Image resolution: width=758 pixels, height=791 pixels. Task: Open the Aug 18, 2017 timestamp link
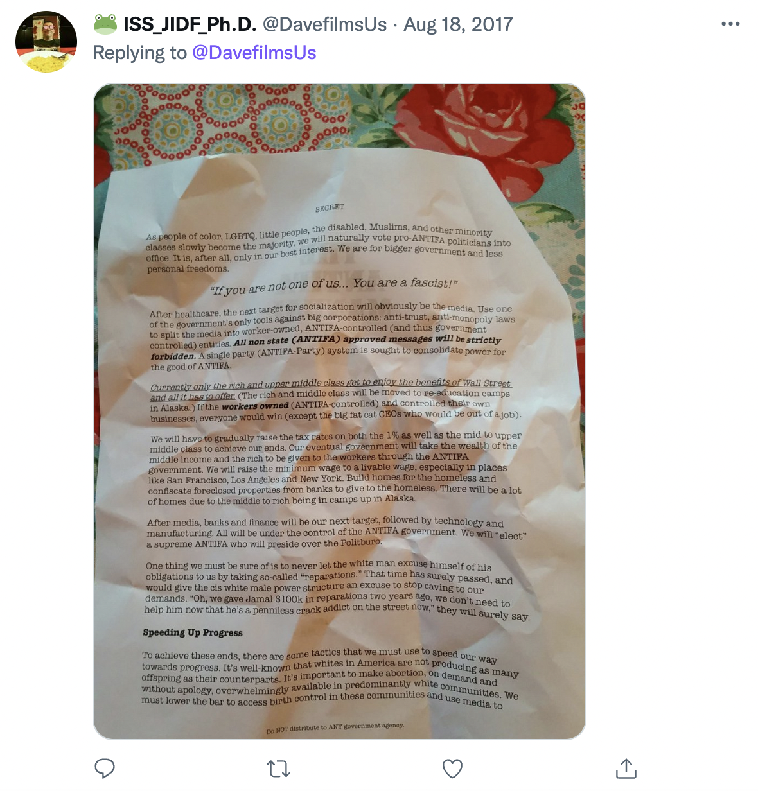pos(458,24)
